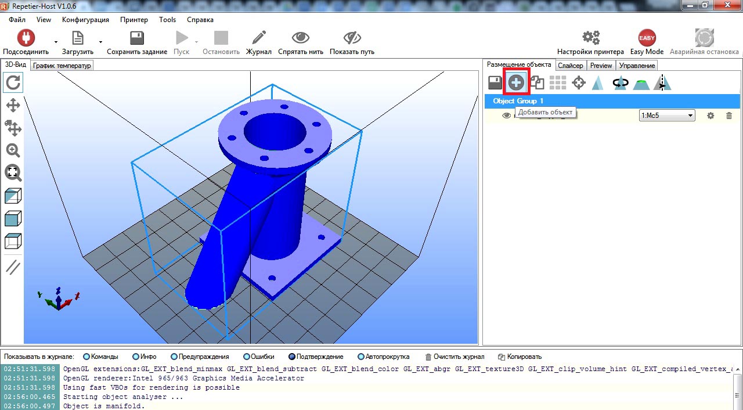The height and width of the screenshot is (410, 743).
Task: Click the move view four-arrow icon
Action: click(13, 105)
